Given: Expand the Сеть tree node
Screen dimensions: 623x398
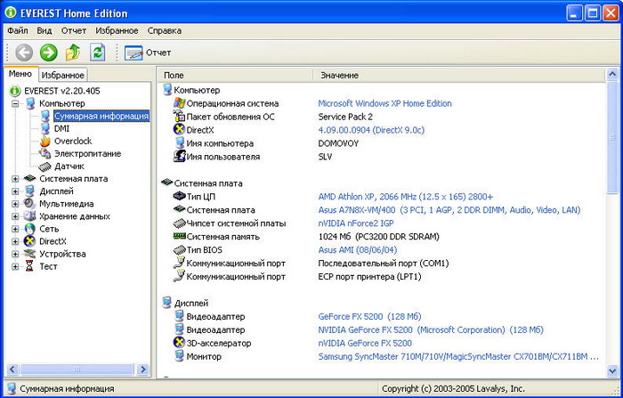Looking at the screenshot, I should coord(15,229).
